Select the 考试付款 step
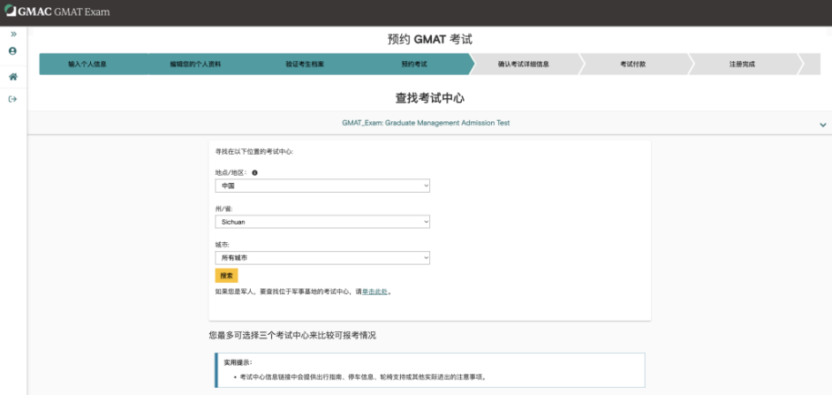 pyautogui.click(x=632, y=64)
